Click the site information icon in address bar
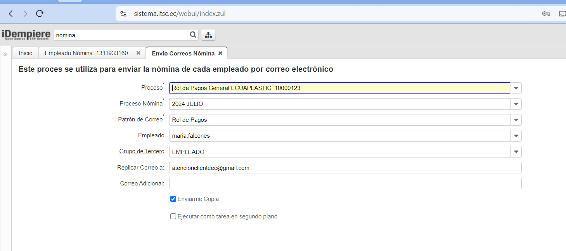Image resolution: width=566 pixels, height=251 pixels. 123,14
